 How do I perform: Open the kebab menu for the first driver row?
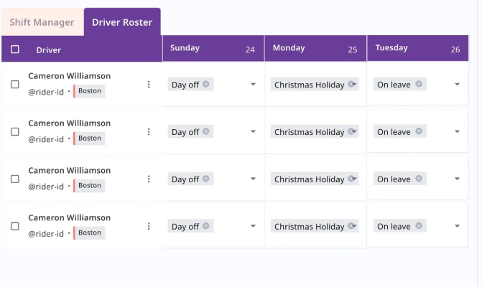coord(149,85)
